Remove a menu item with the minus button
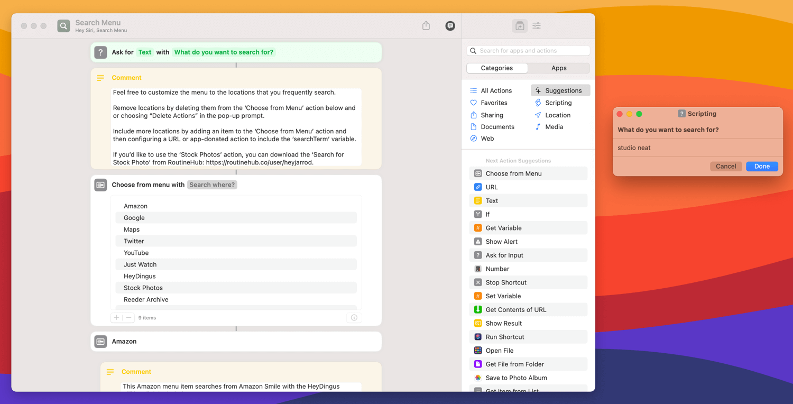This screenshot has width=793, height=404. pos(128,318)
